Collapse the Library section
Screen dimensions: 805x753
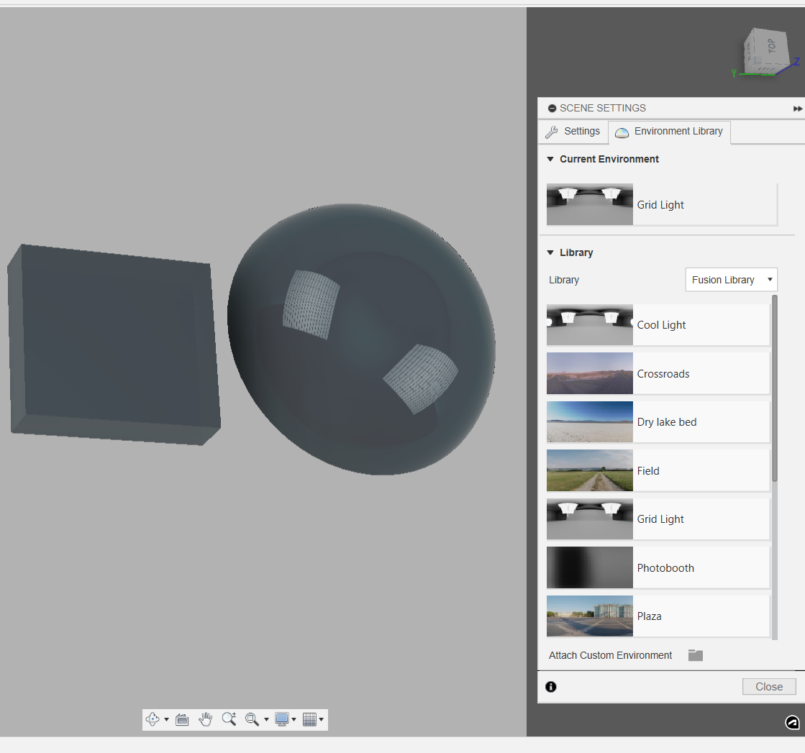pos(550,252)
